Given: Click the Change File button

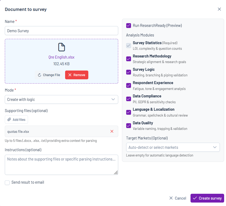Looking at the screenshot, I should point(49,75).
